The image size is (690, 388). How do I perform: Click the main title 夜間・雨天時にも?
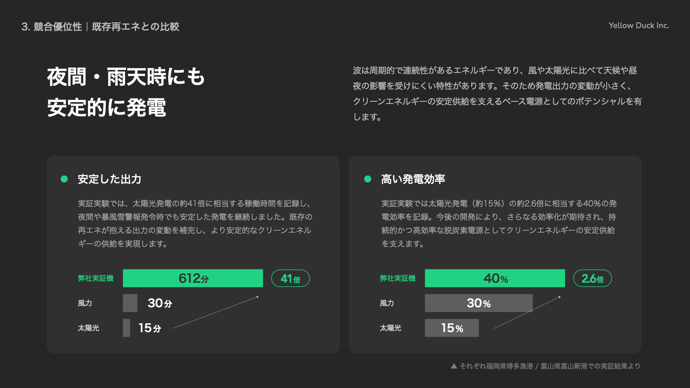[126, 77]
